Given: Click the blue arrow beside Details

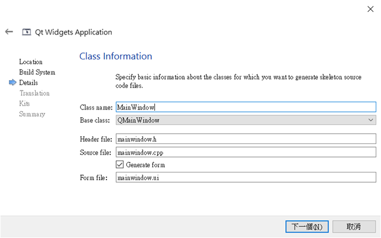Looking at the screenshot, I should [x=13, y=83].
